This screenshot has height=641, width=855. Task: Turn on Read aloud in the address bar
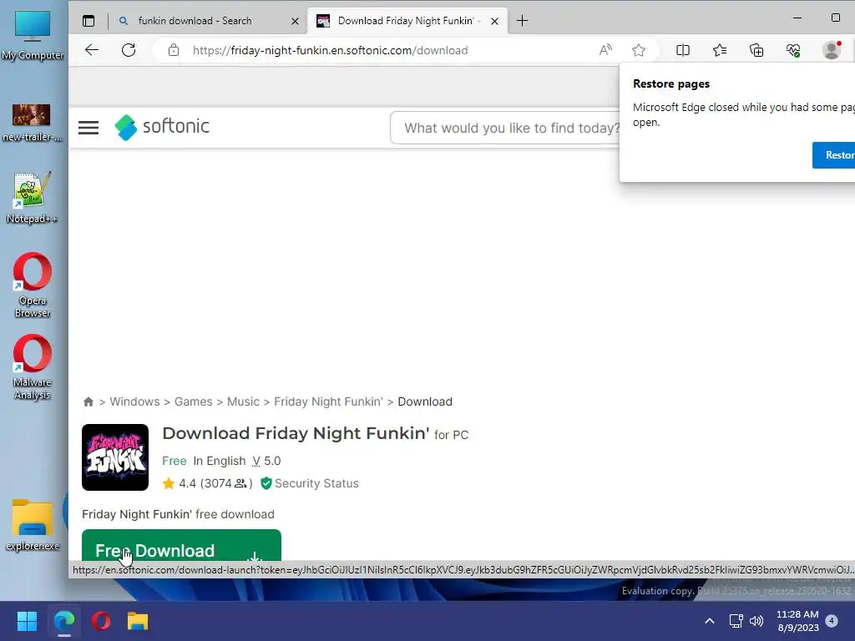point(605,50)
